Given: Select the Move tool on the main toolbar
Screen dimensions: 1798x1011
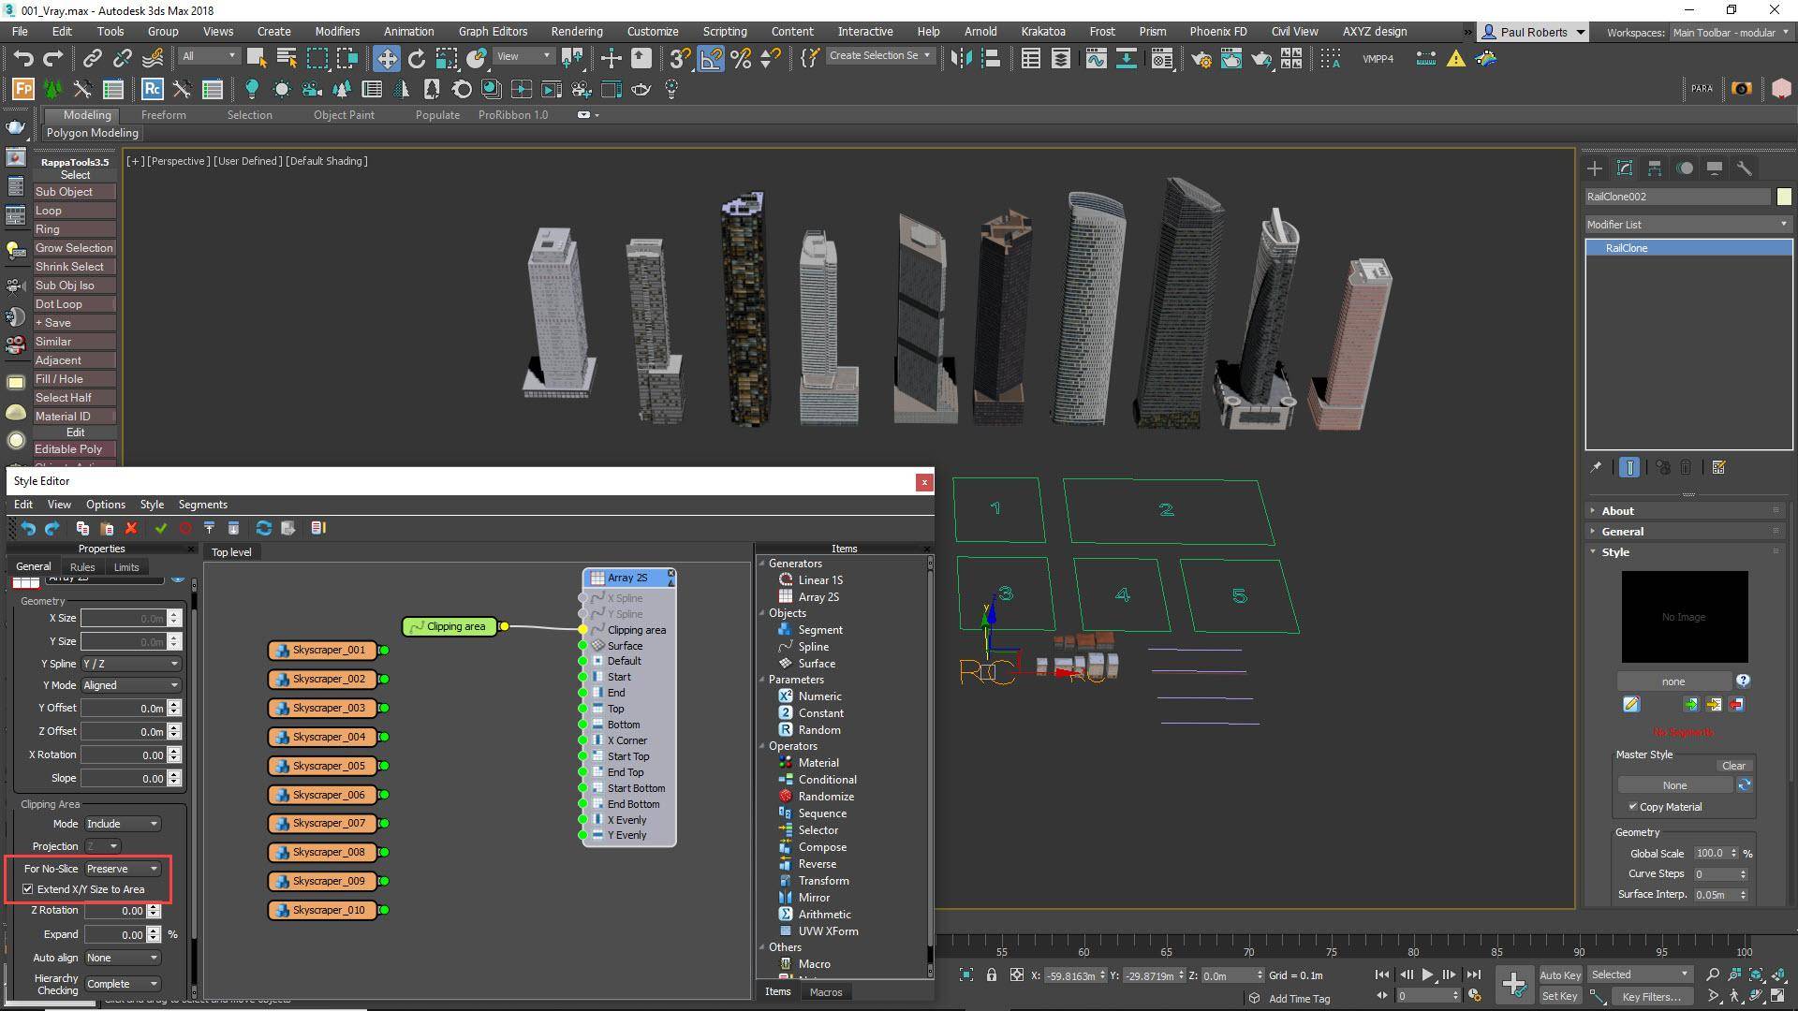Looking at the screenshot, I should [387, 58].
